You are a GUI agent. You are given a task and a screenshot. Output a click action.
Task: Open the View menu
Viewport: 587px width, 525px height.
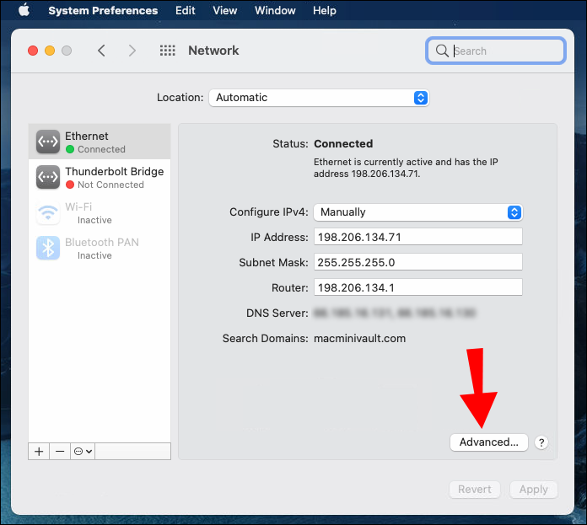tap(225, 10)
